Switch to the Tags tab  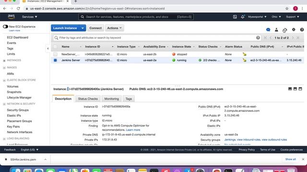129,99
